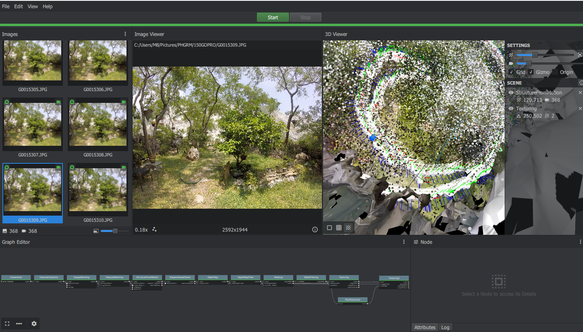Click the green camera icon on G0015308.JPG
583x332 pixels.
click(x=124, y=102)
